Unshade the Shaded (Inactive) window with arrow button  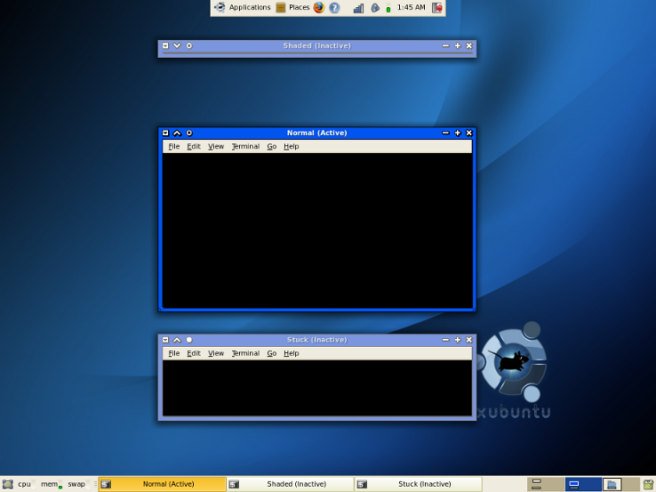point(177,45)
